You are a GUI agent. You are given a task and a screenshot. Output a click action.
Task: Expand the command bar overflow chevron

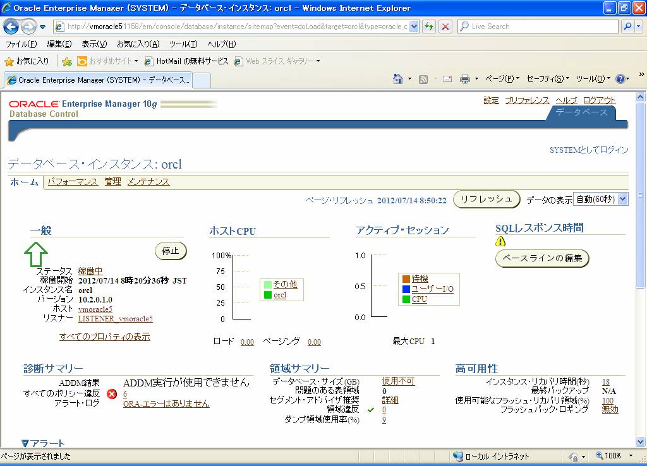(x=642, y=75)
